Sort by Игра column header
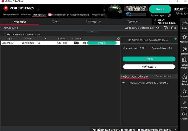 click(x=10, y=39)
